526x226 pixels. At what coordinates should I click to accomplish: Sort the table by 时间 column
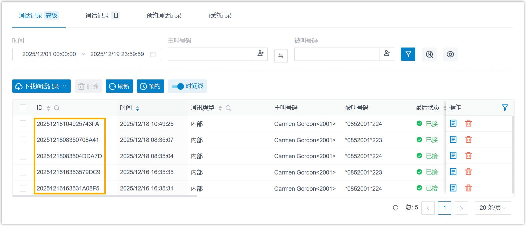[137, 108]
